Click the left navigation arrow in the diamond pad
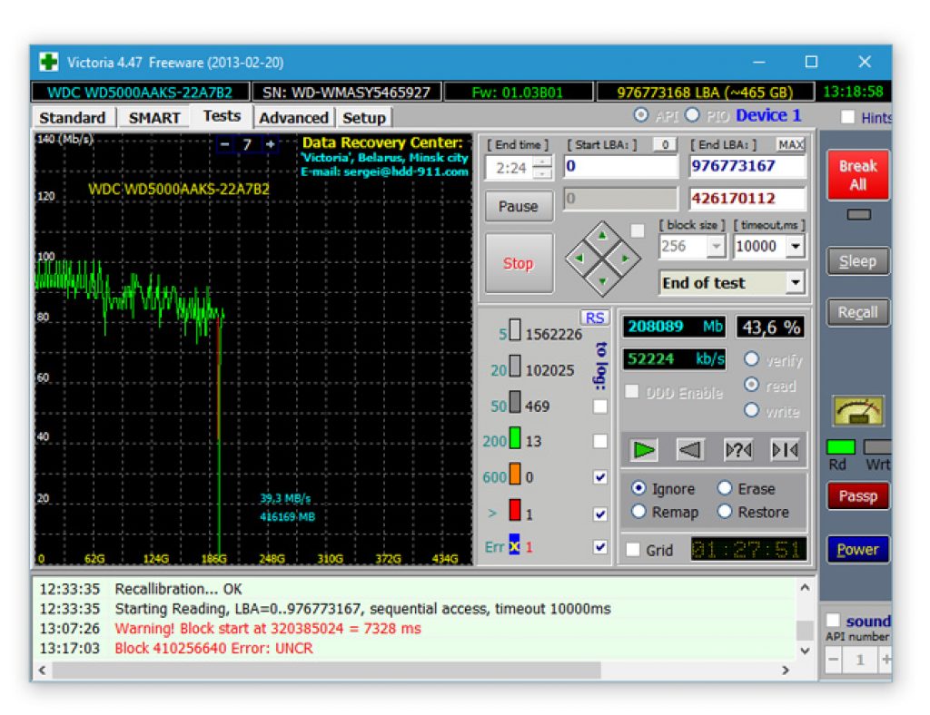 click(x=579, y=259)
